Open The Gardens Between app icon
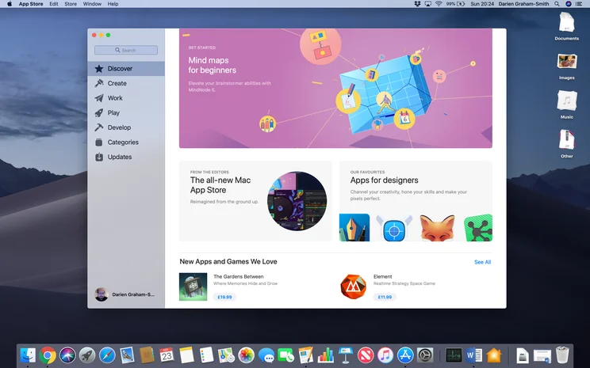 point(193,286)
